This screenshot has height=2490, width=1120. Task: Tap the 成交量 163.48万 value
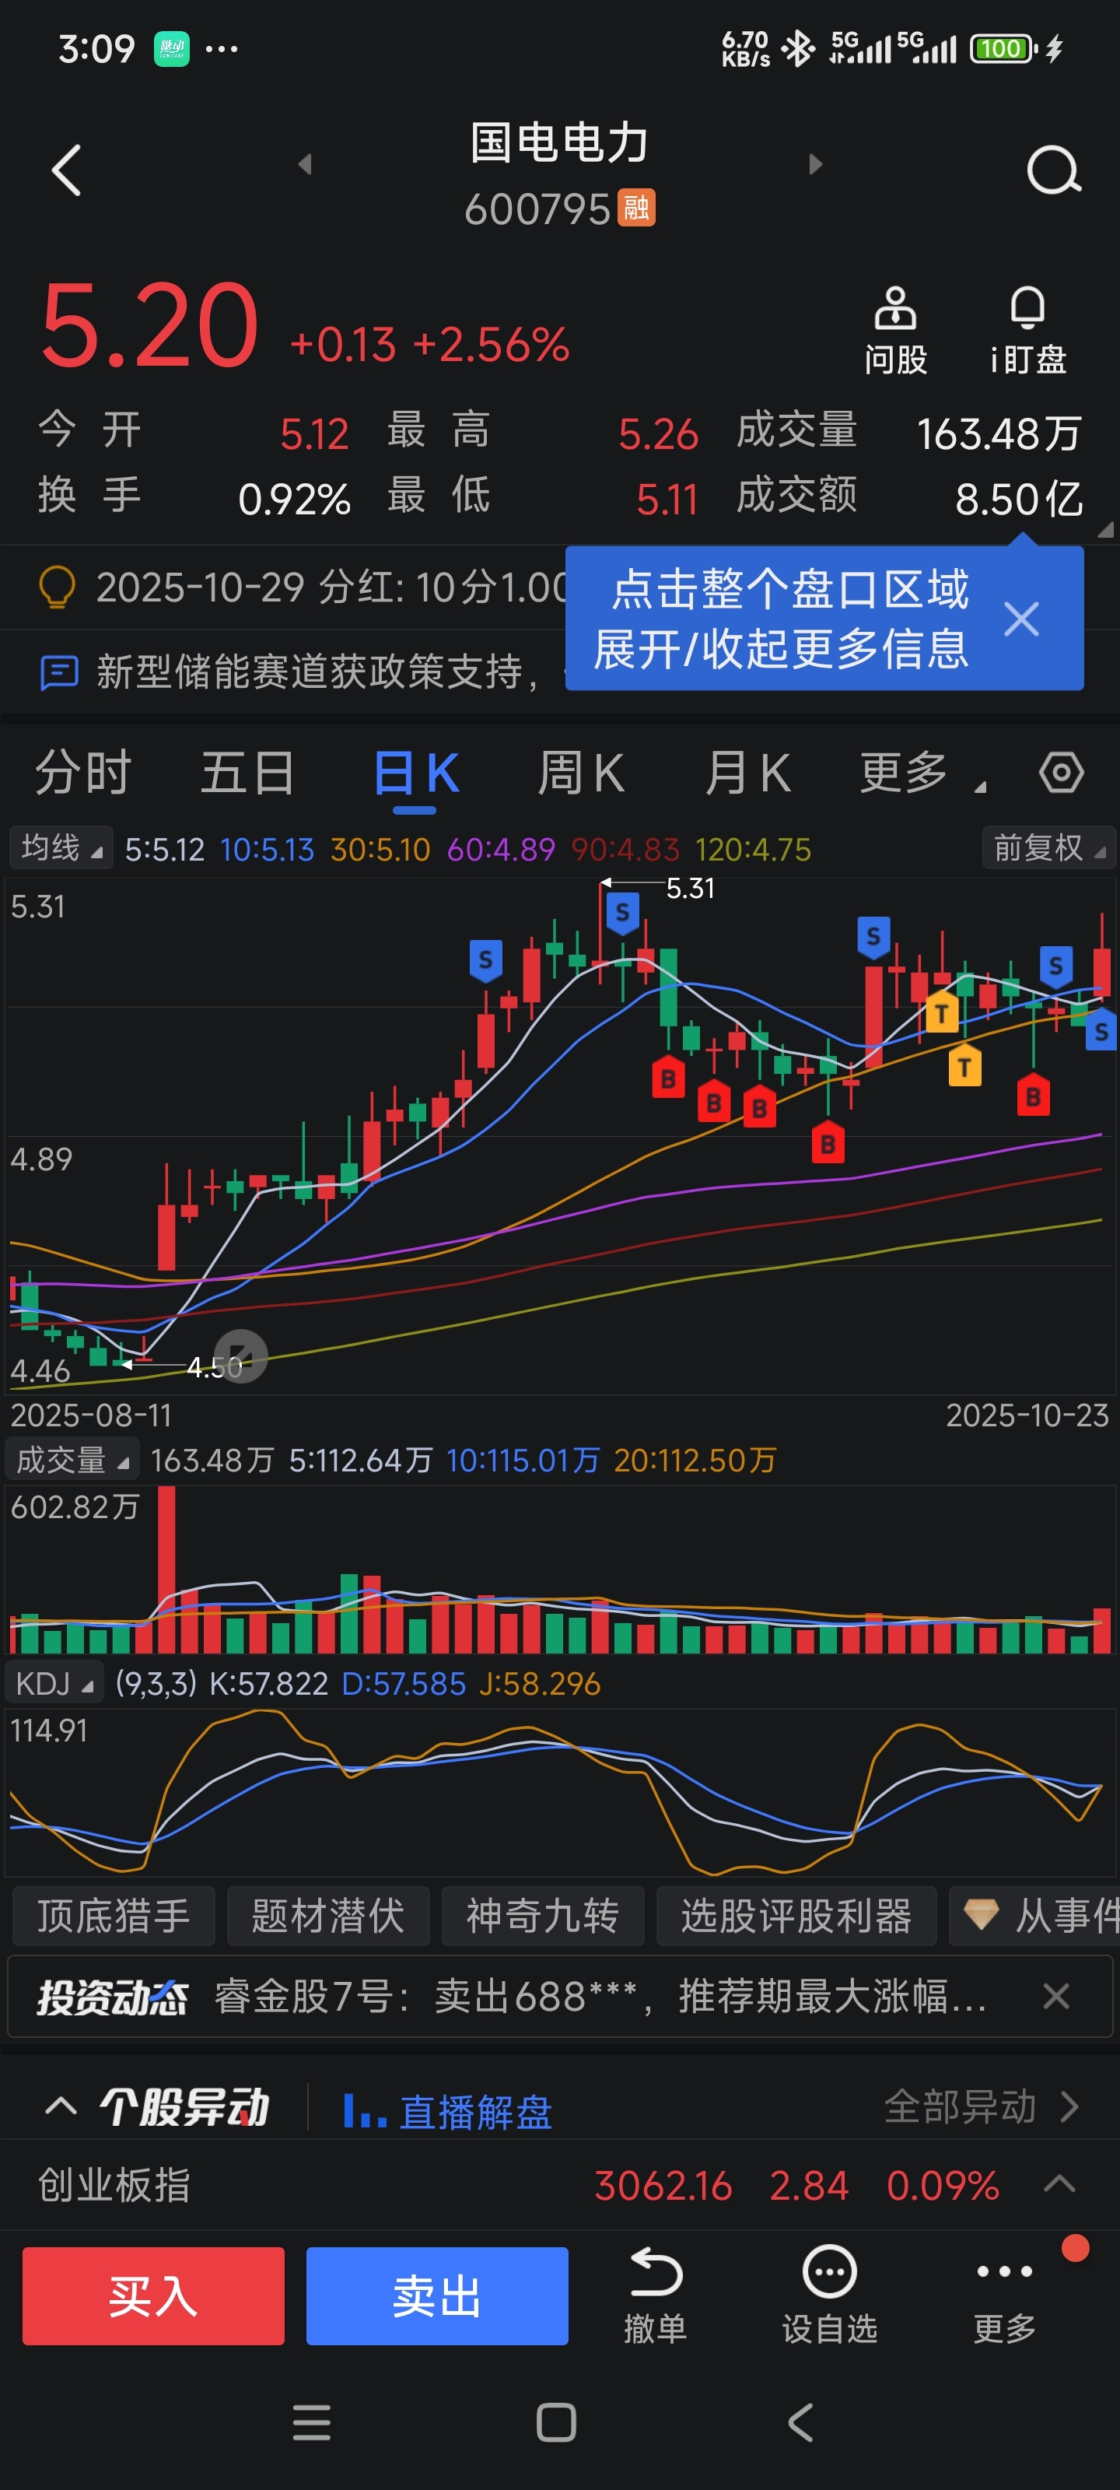(x=998, y=433)
